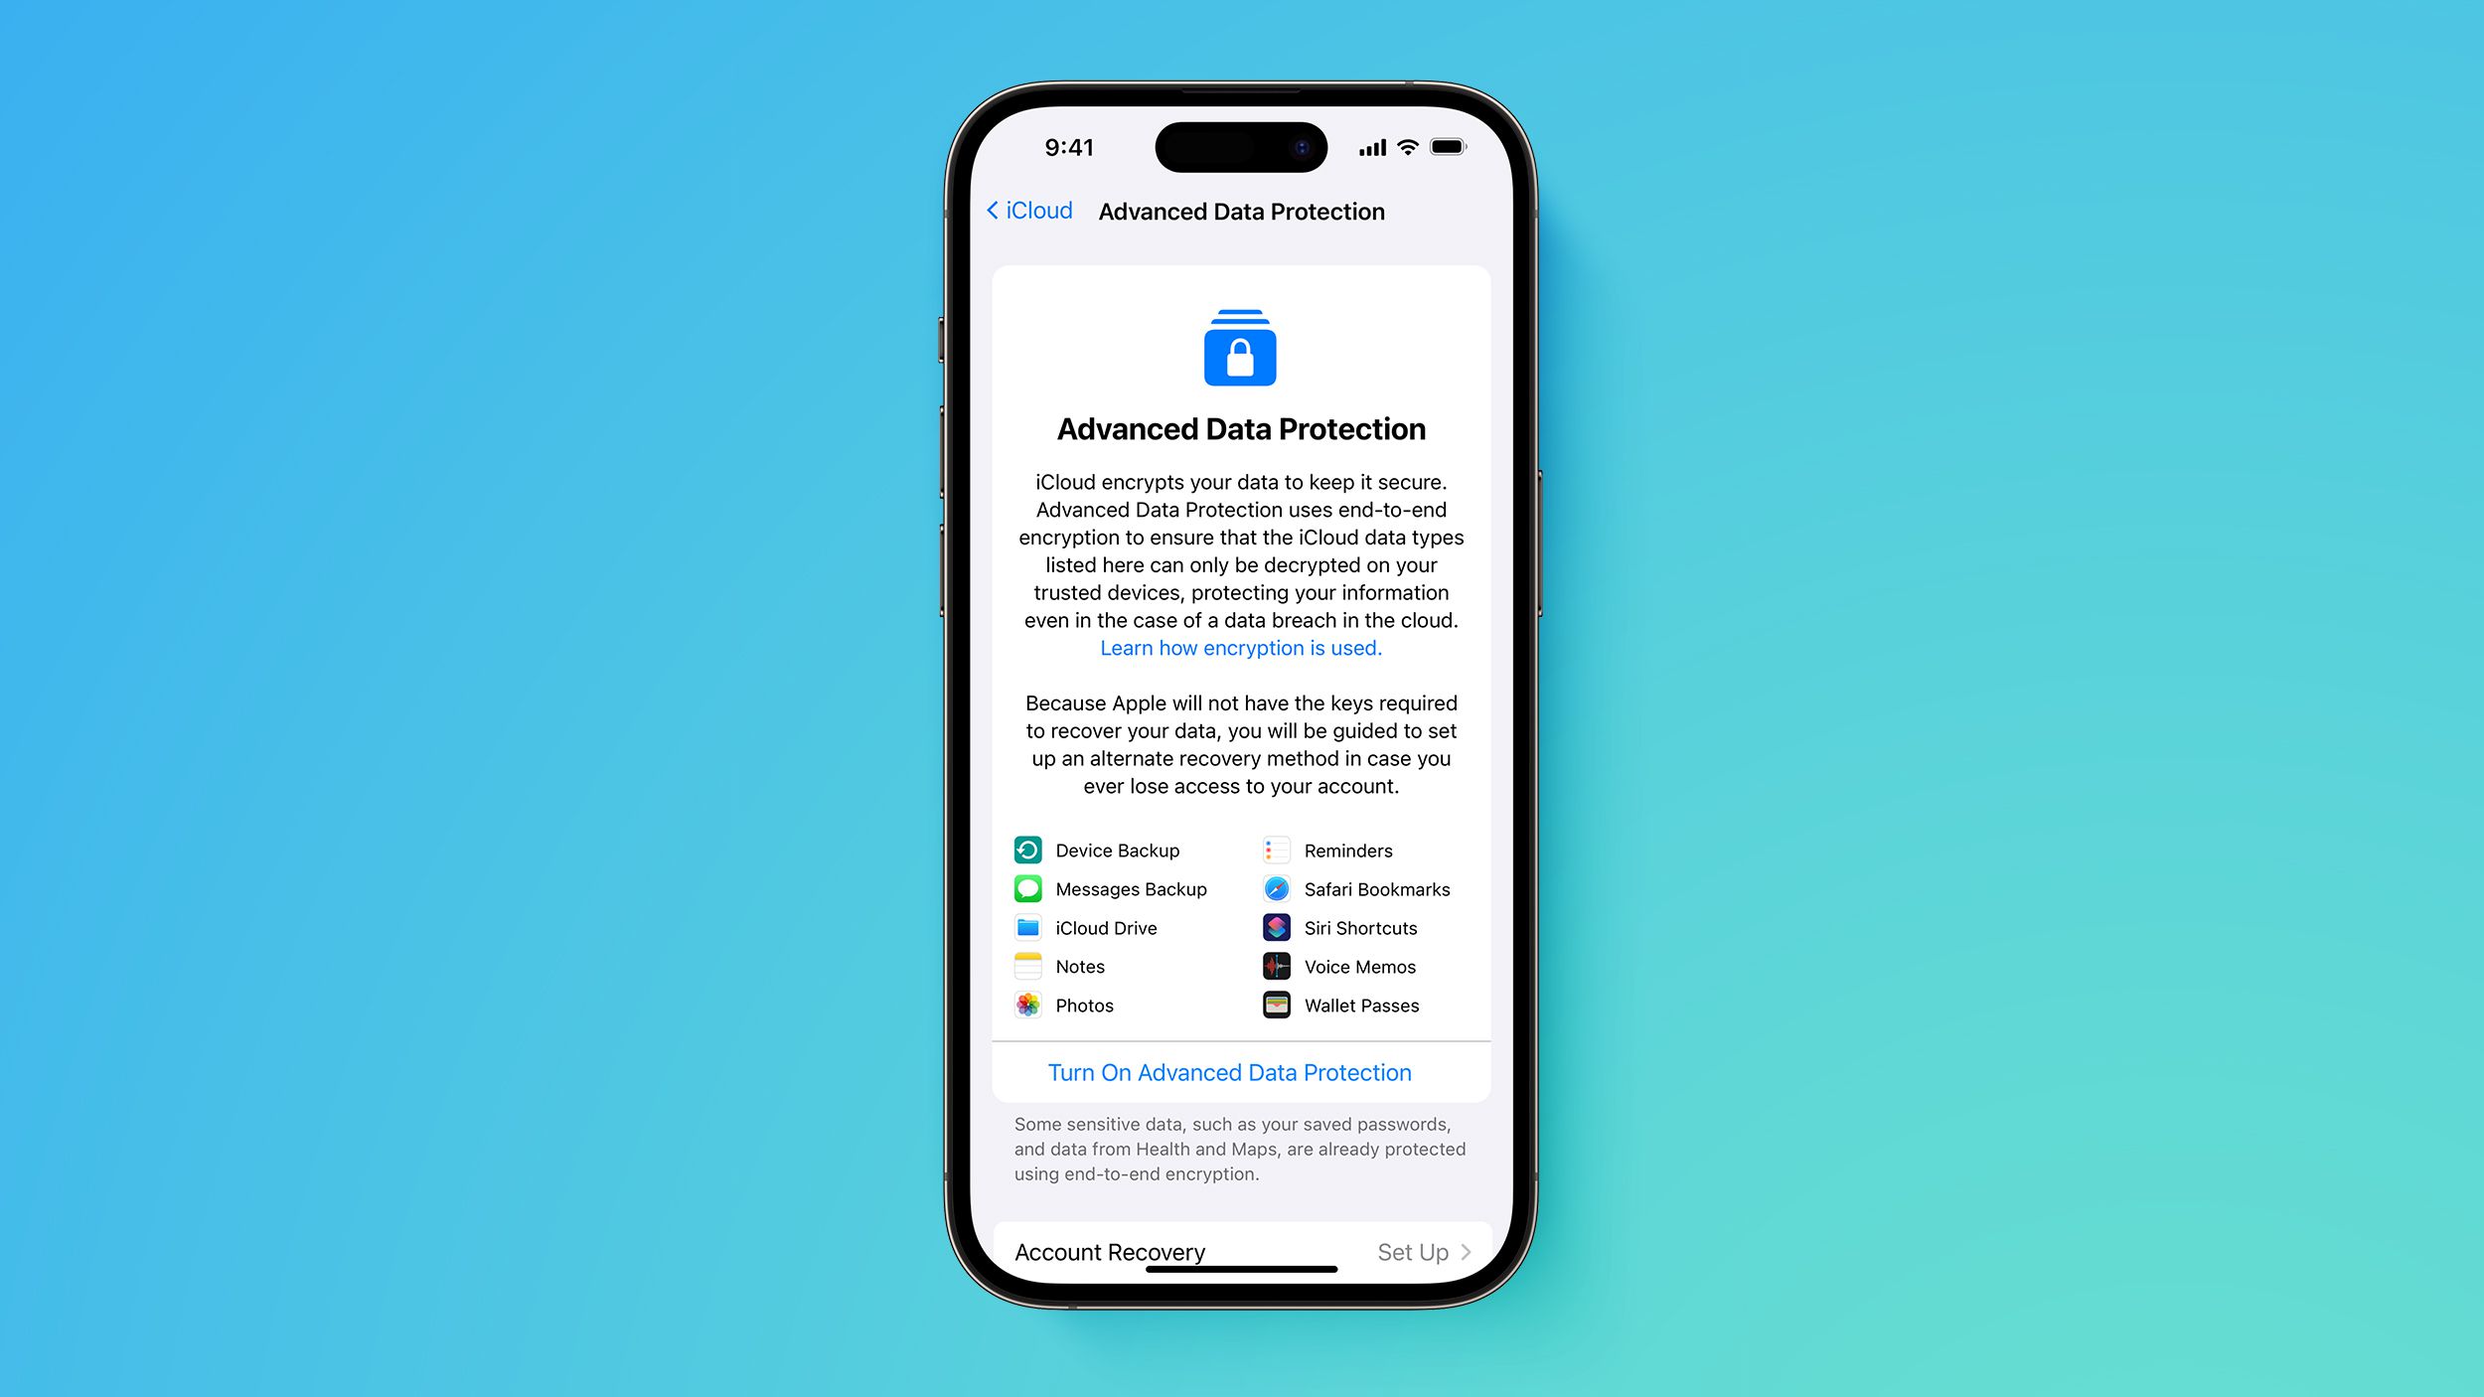Click the Device Backup icon
Viewport: 2484px width, 1397px height.
click(x=1027, y=850)
